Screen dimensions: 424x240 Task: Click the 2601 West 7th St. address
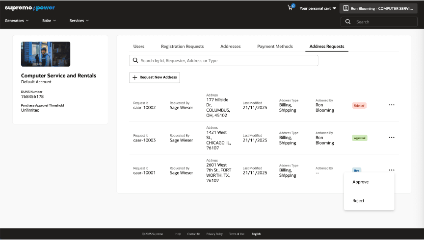tap(218, 173)
